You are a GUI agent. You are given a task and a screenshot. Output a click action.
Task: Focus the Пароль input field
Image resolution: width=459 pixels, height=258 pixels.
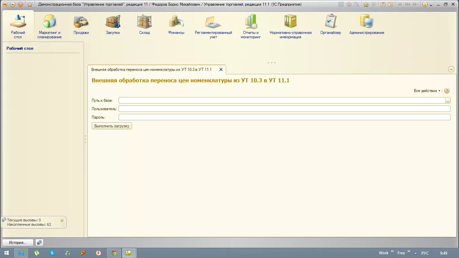coord(284,117)
